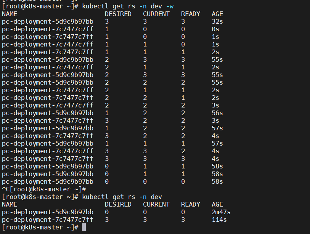Click the pc-deployment-5d9c9b97bb row aged 56s
Viewport: 310px width, 234px height.
(112, 113)
